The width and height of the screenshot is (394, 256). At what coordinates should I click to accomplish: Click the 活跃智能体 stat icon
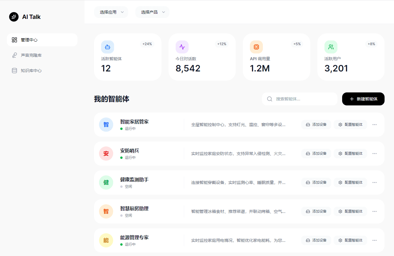tap(107, 47)
